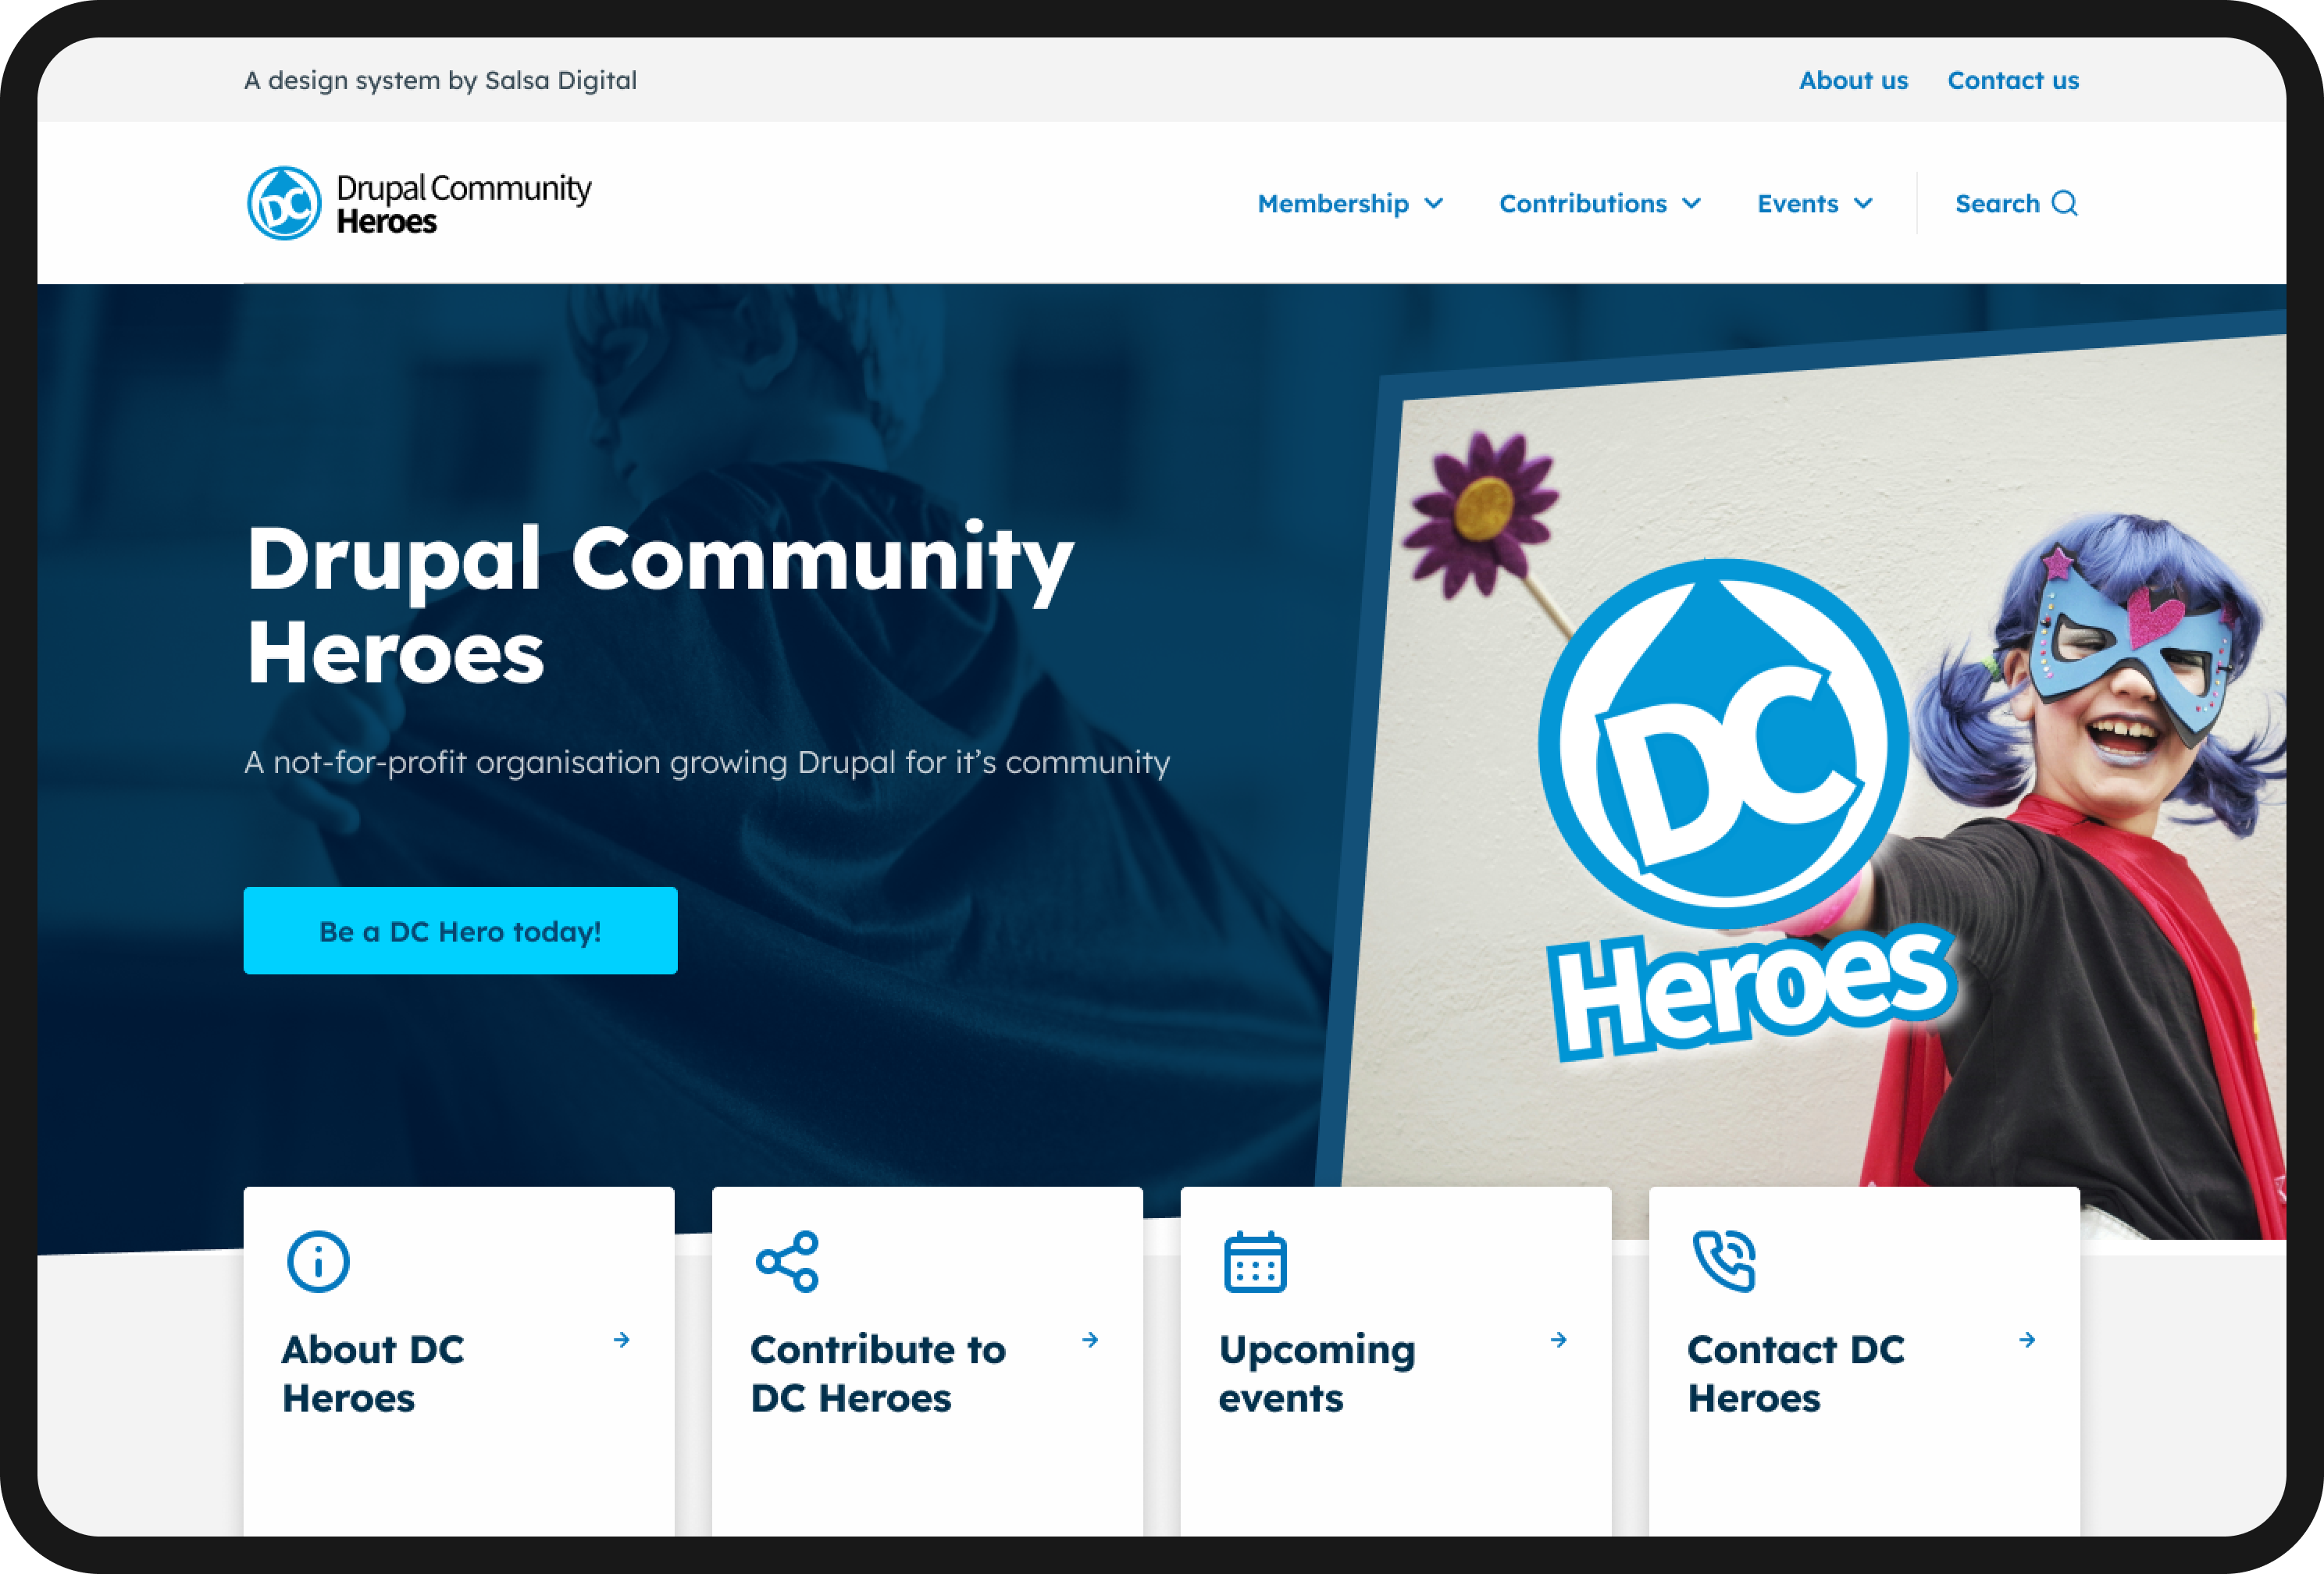Select Contact us in the top bar
This screenshot has width=2324, height=1574.
coord(2013,80)
